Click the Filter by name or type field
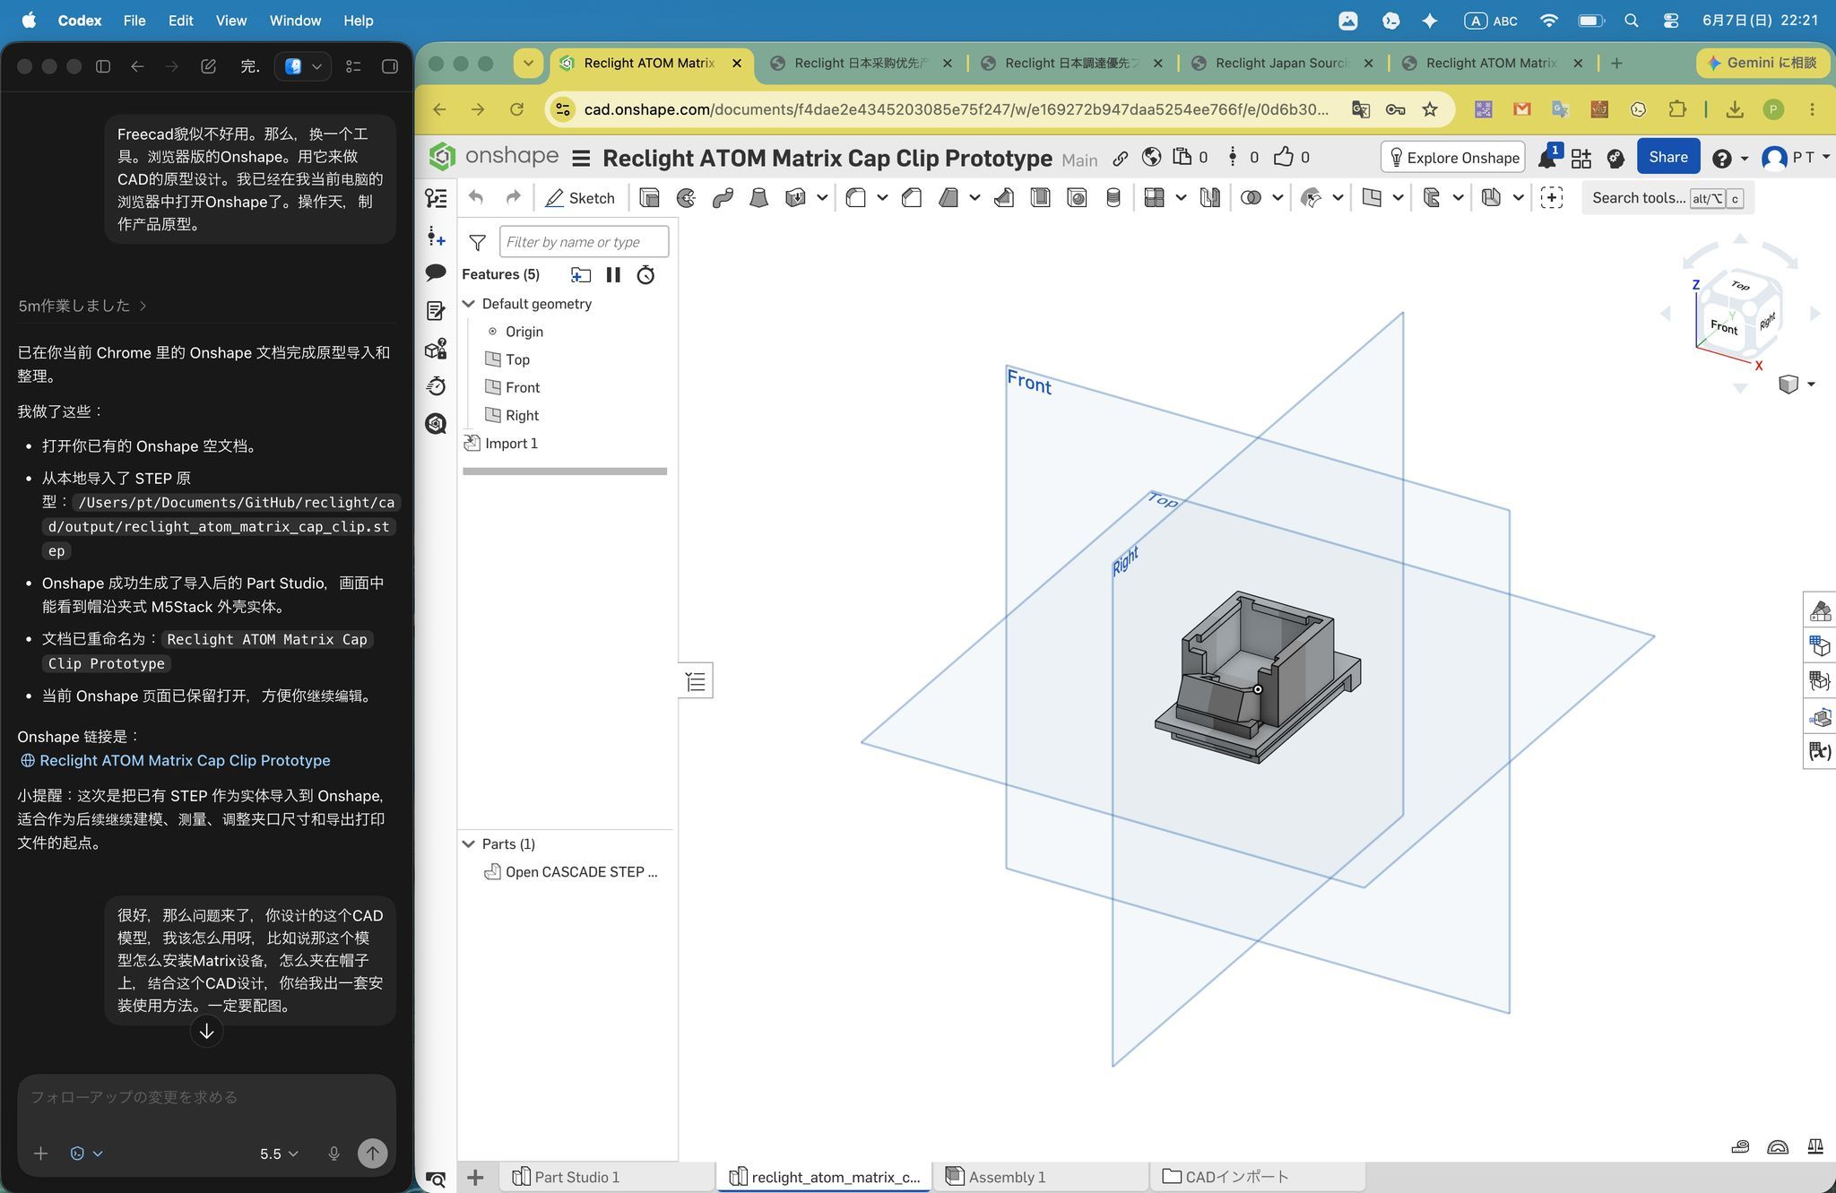 point(584,242)
